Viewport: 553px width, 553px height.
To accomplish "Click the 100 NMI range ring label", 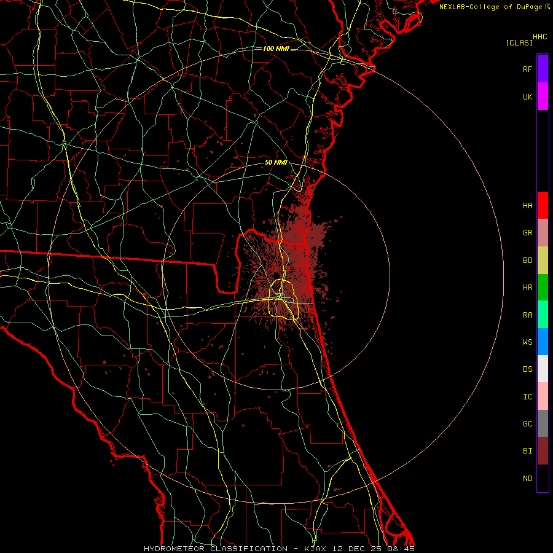I will [276, 49].
